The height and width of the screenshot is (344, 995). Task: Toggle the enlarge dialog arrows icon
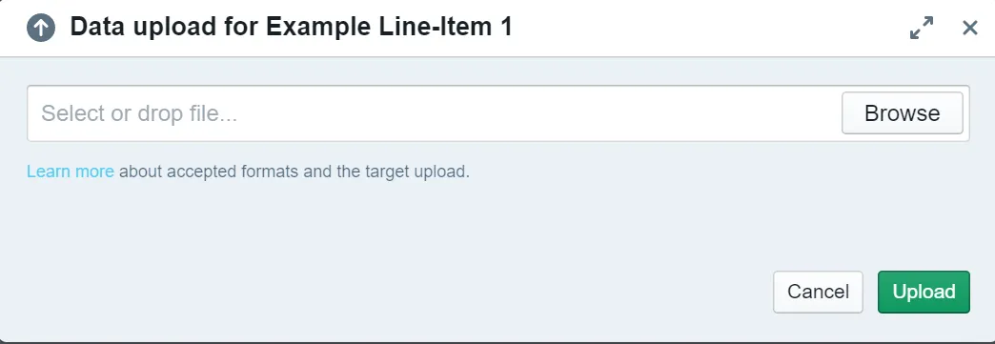click(x=922, y=28)
